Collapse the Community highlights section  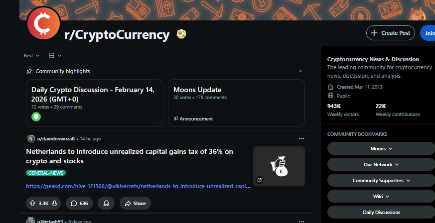300,71
